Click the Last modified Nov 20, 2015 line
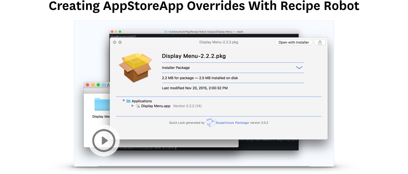 [x=194, y=88]
